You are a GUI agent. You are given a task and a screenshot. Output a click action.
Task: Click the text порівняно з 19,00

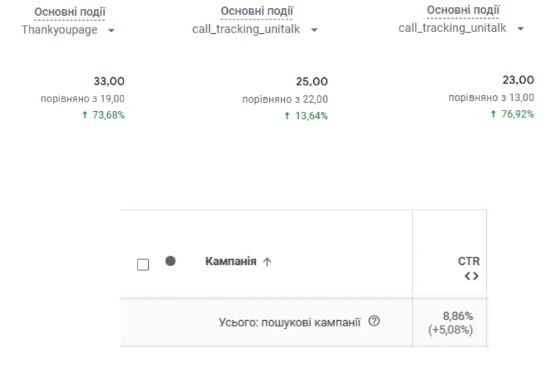[83, 99]
